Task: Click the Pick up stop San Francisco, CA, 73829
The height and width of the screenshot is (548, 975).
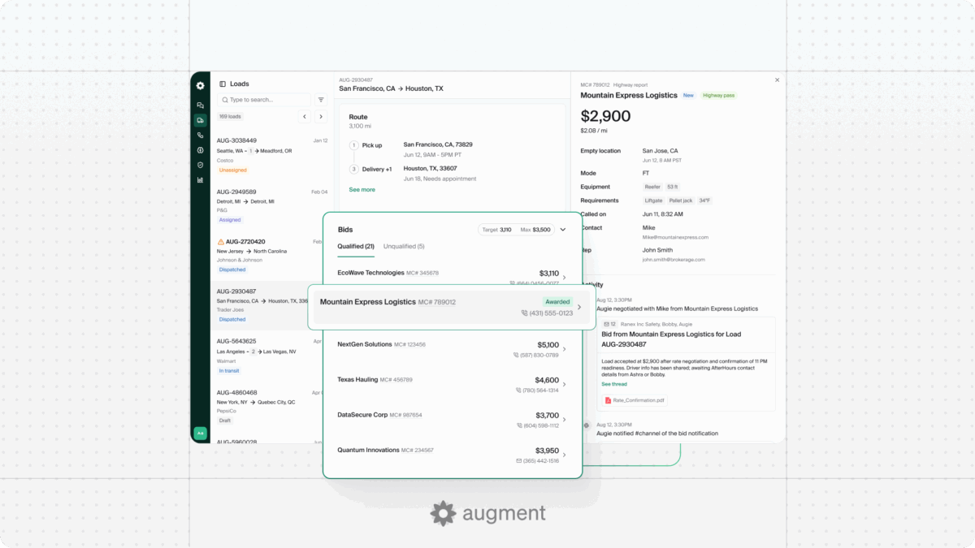Action: click(438, 145)
